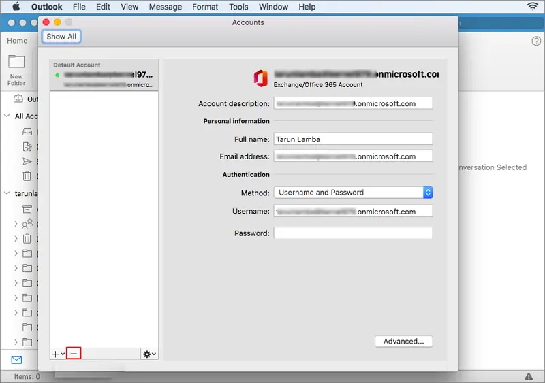The width and height of the screenshot is (545, 383).
Task: Click the plus button to add account
Action: pyautogui.click(x=58, y=354)
